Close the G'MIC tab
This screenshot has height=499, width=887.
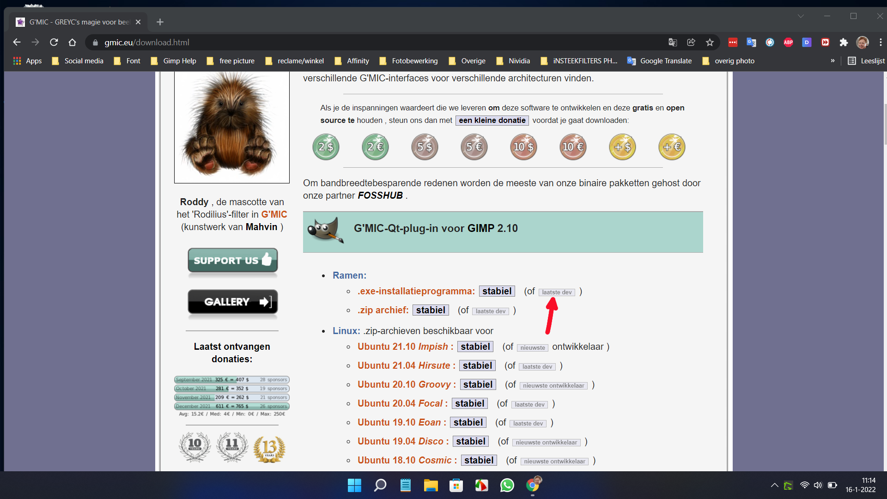click(138, 22)
